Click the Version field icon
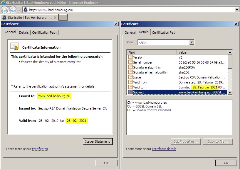Screen dimensions: 240x169 click(130, 57)
